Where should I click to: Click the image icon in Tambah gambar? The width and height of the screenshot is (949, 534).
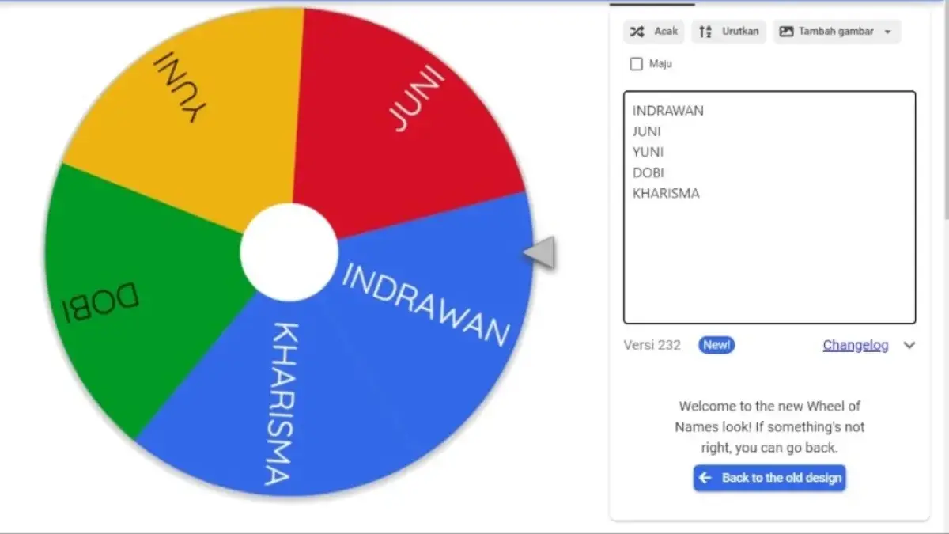point(786,32)
